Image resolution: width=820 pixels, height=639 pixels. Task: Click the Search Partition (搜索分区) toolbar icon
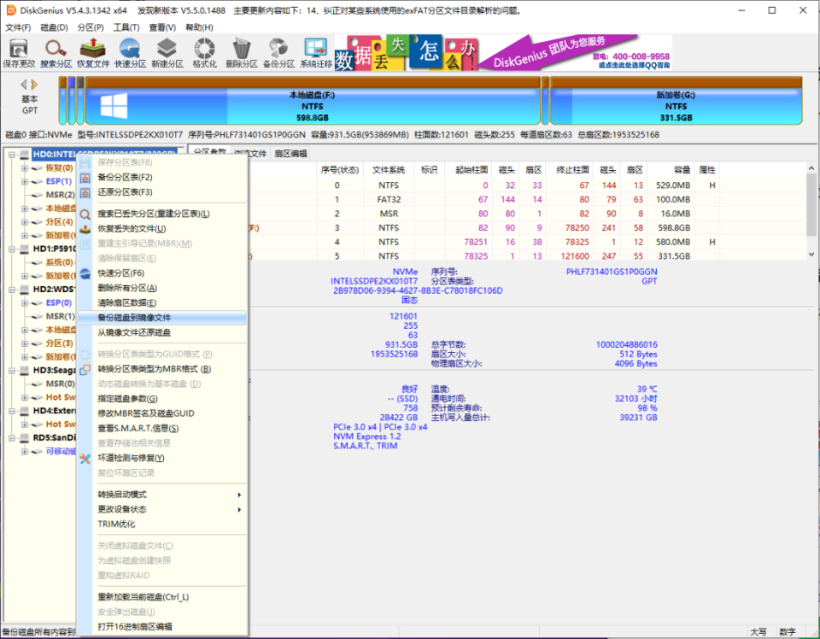(56, 53)
